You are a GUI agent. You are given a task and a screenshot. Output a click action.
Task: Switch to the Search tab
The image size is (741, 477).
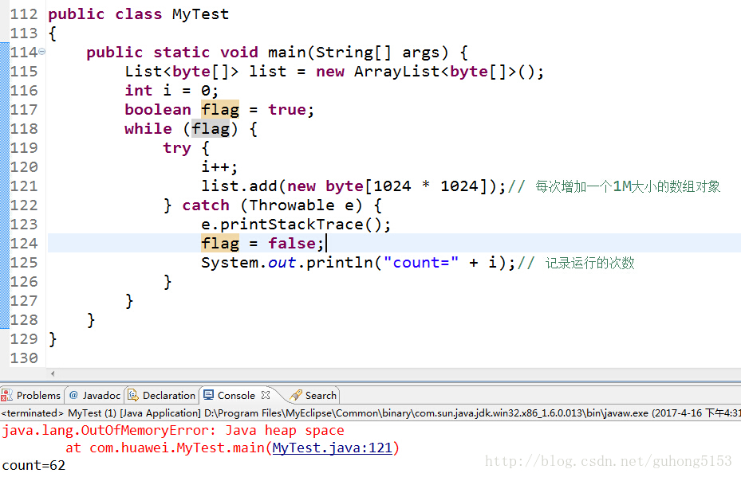(313, 396)
